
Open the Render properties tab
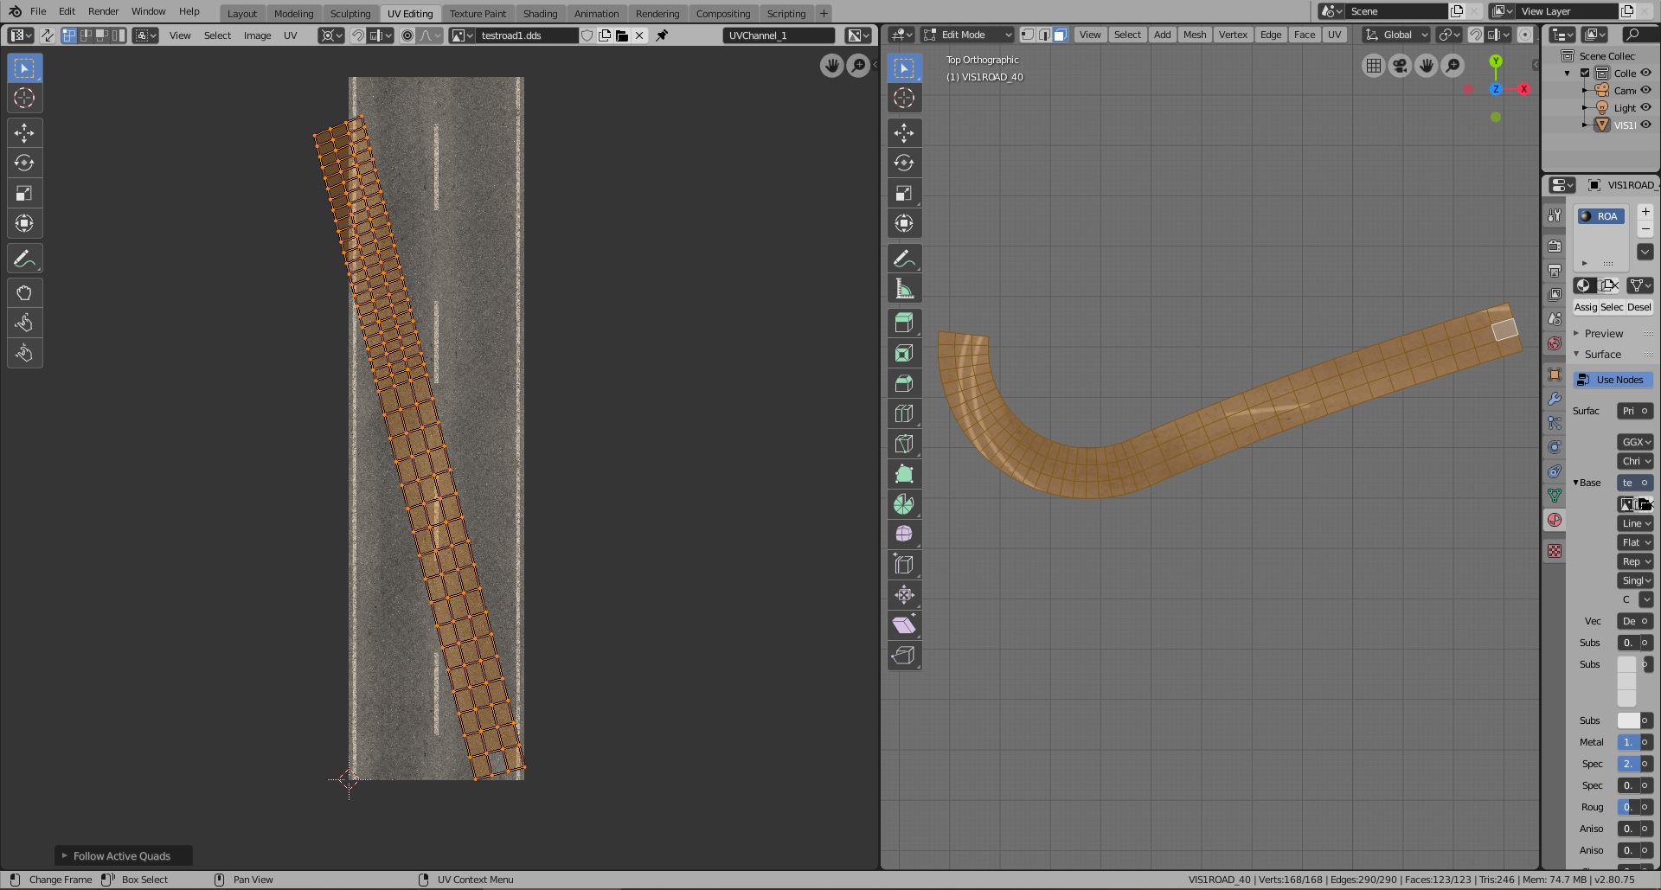point(1555,247)
